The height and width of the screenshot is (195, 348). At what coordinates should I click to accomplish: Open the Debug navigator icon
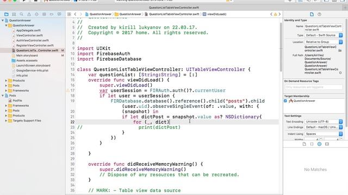coord(44,14)
